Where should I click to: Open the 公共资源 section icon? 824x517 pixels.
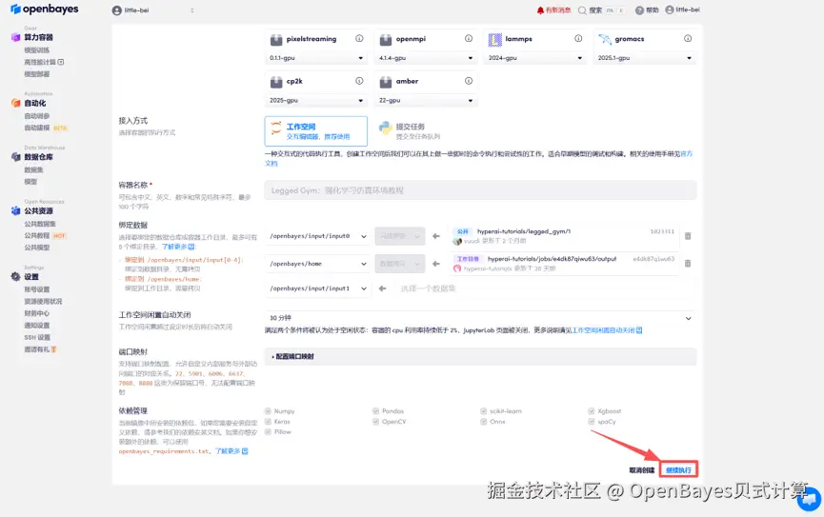coord(16,210)
